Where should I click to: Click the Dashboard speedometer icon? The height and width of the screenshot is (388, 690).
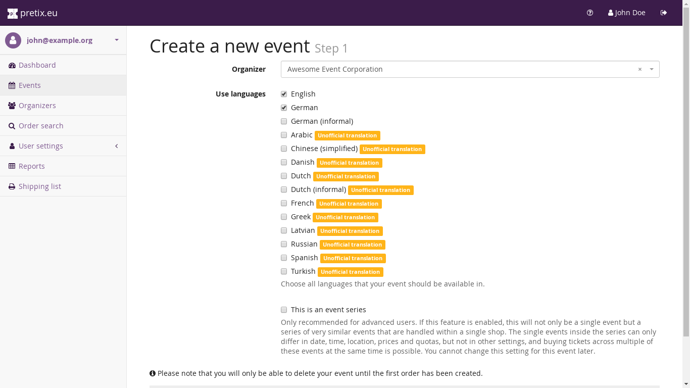click(x=12, y=65)
